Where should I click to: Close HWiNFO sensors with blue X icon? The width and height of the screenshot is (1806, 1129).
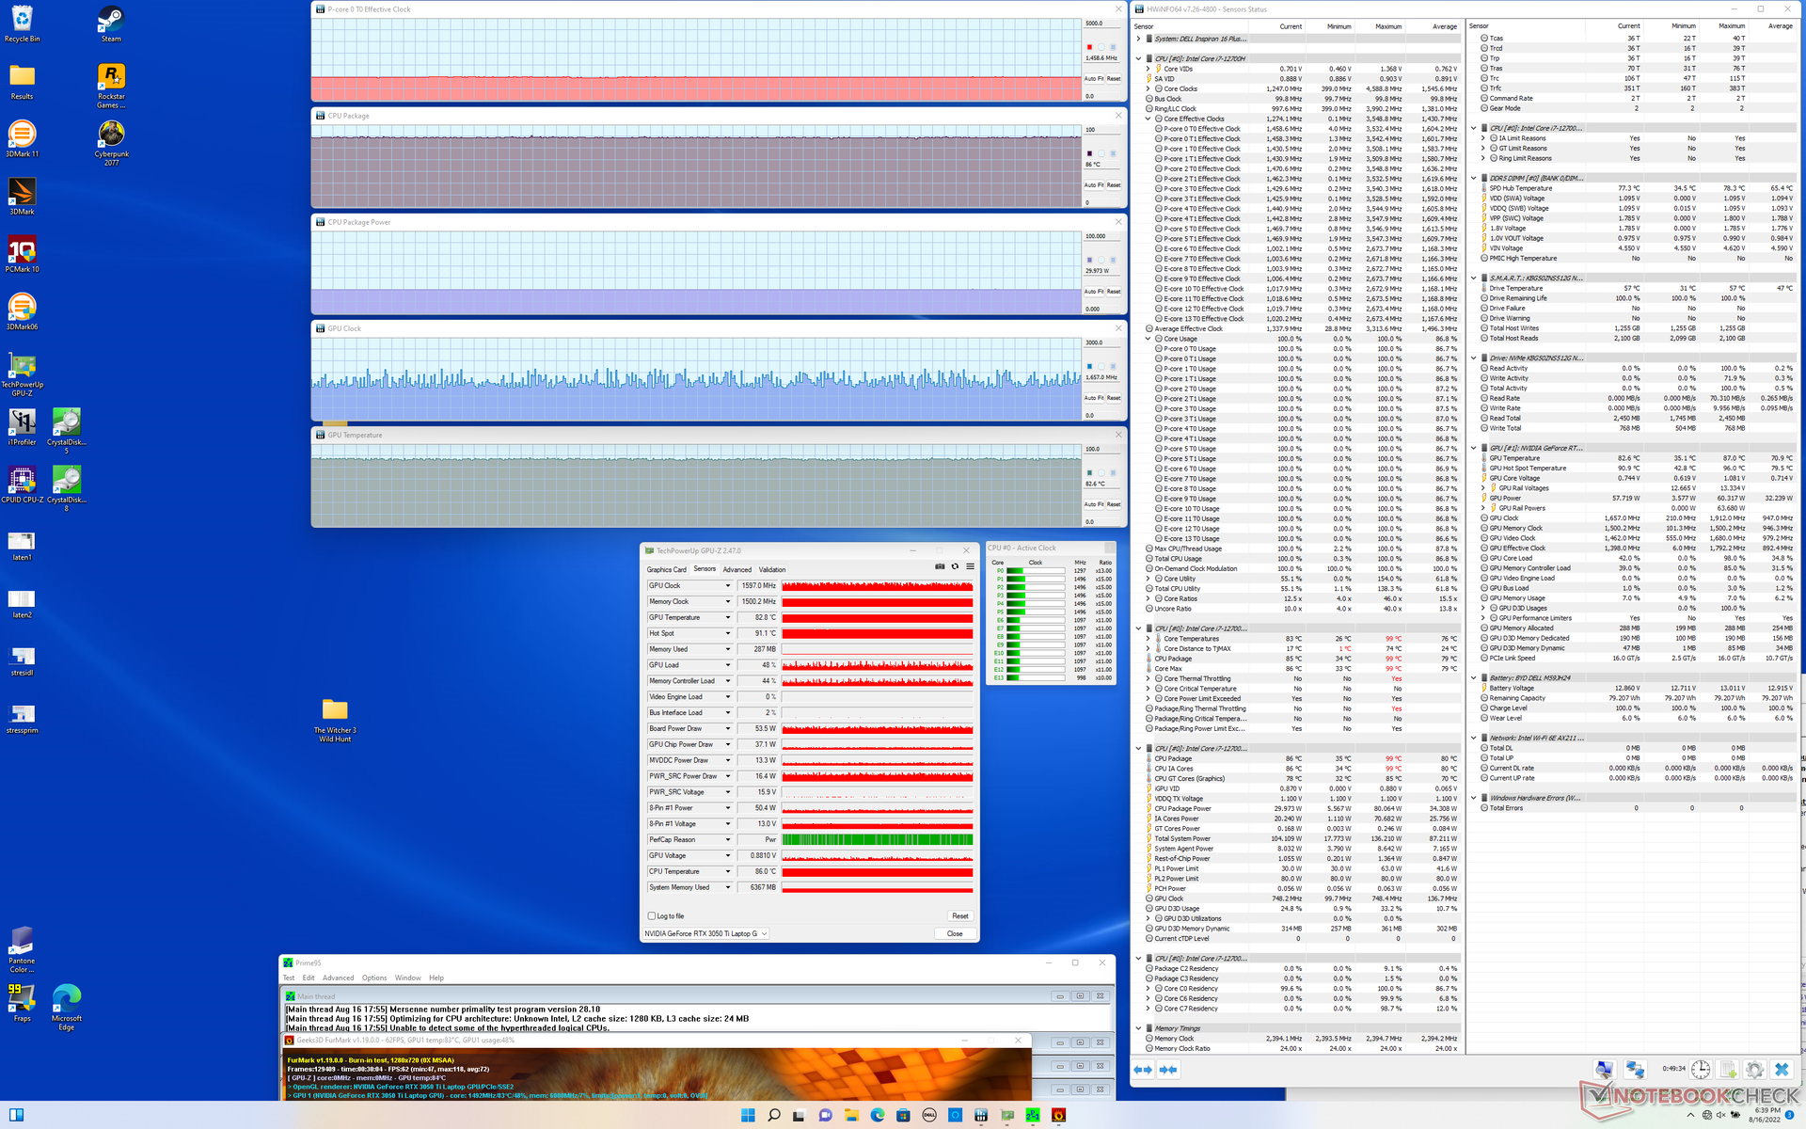1782,1070
